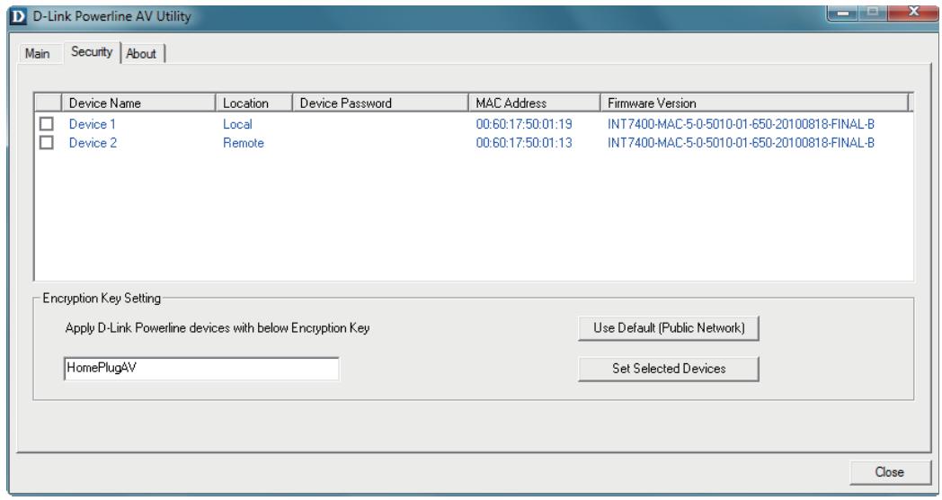Screen dimensions: 942x500
Task: Click Device 2 firmware version text
Action: click(741, 143)
